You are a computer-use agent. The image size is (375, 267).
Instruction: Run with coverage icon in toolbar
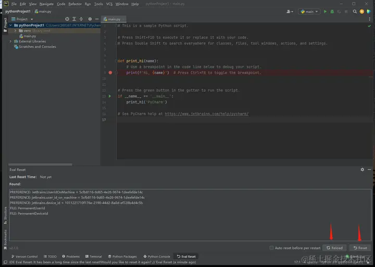point(339,11)
